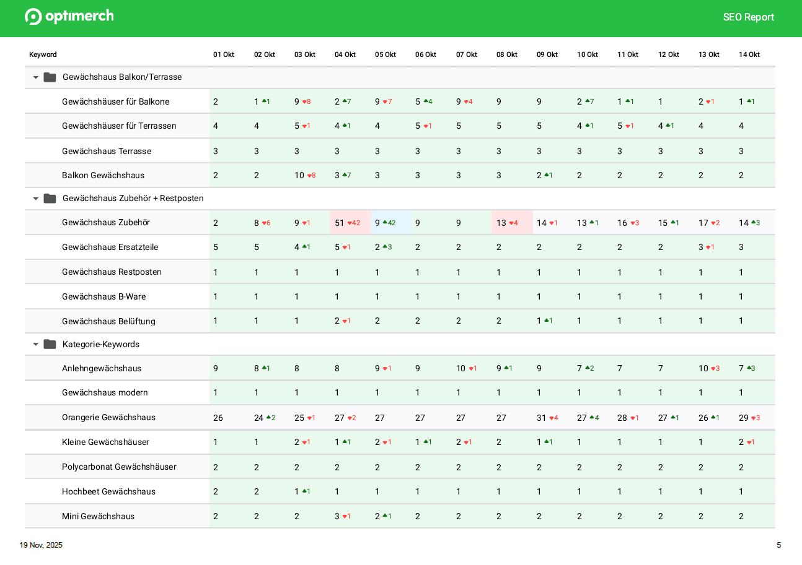Select the SEO Report header label
Screen dimensions: 802x565
tap(749, 17)
